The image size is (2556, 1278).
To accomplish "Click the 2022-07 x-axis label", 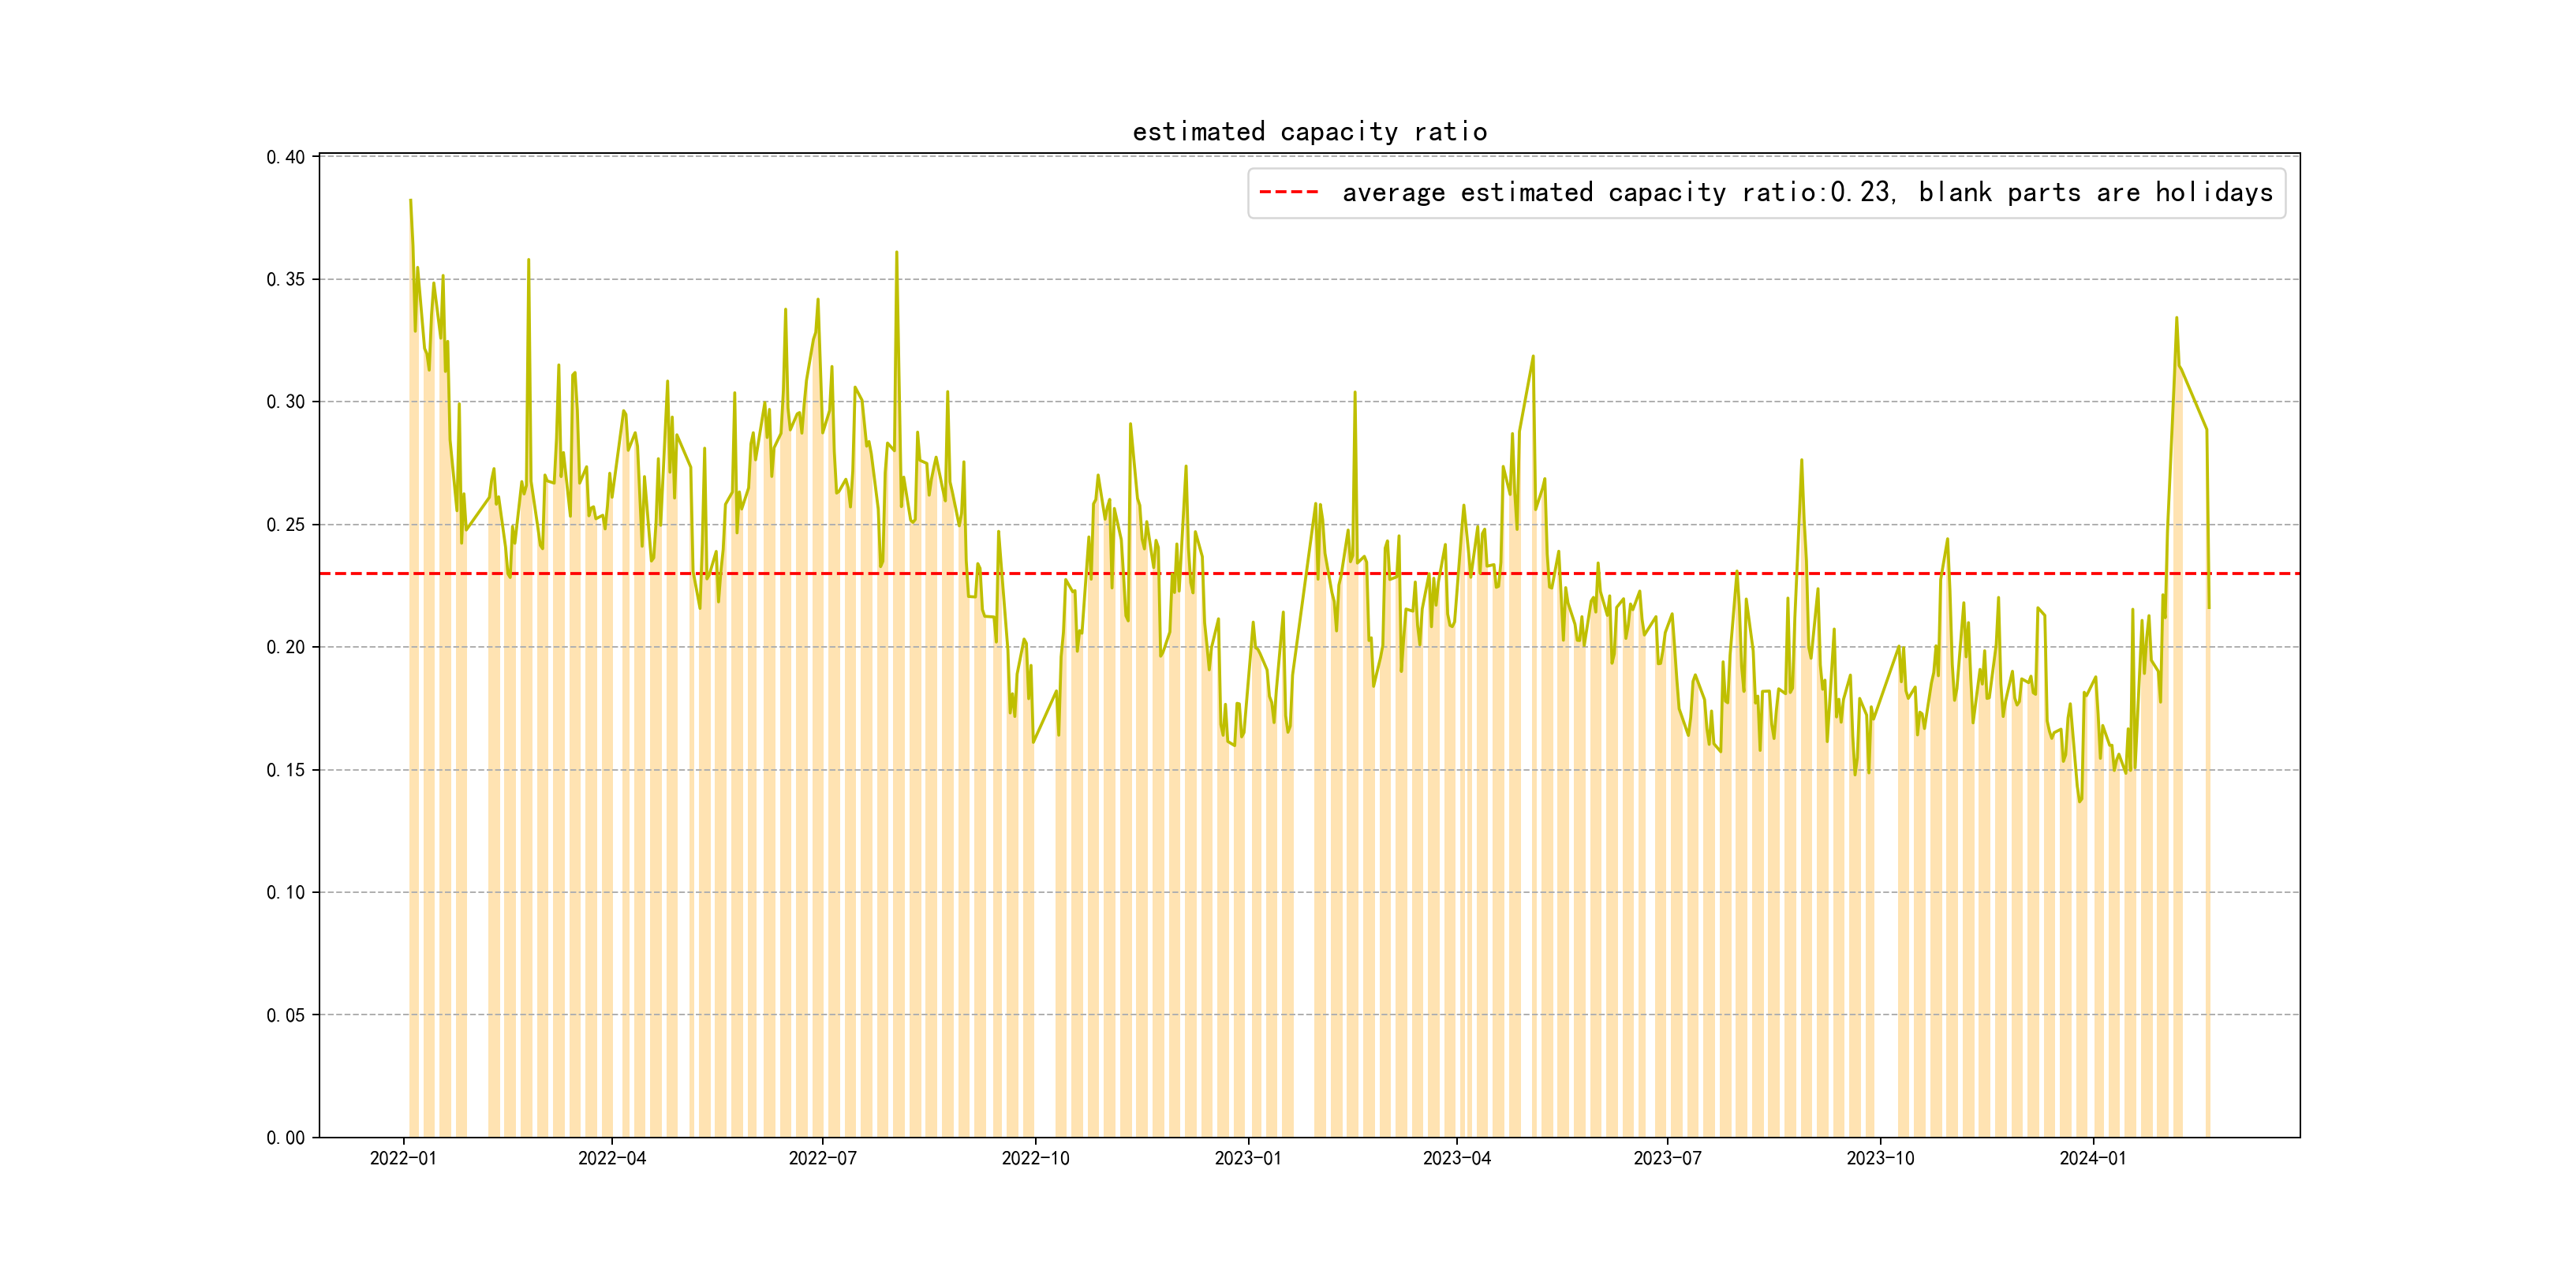I will [x=823, y=1158].
